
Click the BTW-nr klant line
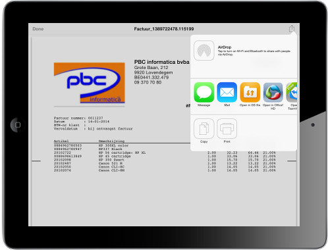70,125
